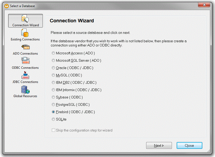Choose Microsoft SQL Server (ADO) option
This screenshot has width=215, height=157.
tap(53, 60)
